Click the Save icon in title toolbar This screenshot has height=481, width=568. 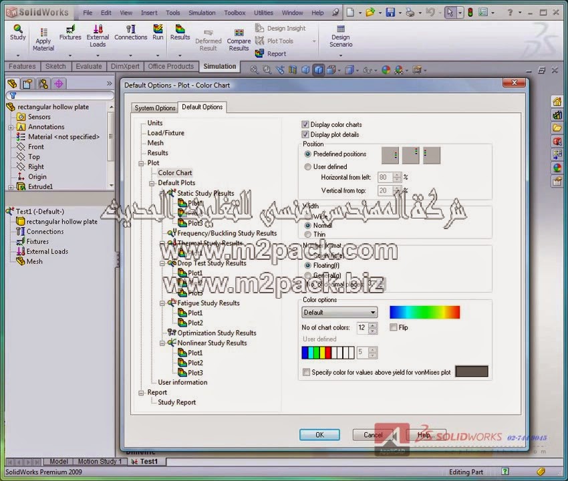(390, 13)
